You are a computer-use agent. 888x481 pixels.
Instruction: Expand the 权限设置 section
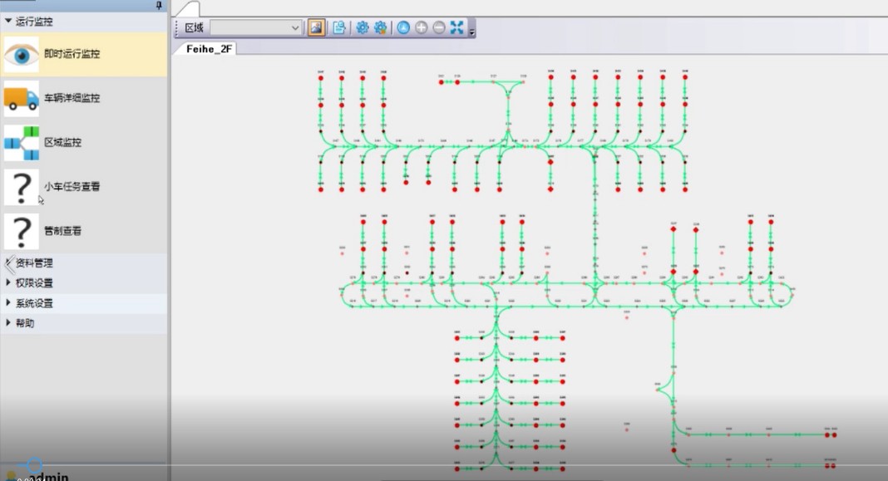click(x=33, y=282)
